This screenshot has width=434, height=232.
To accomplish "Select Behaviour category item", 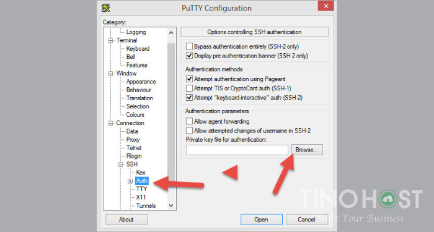I will 139,90.
